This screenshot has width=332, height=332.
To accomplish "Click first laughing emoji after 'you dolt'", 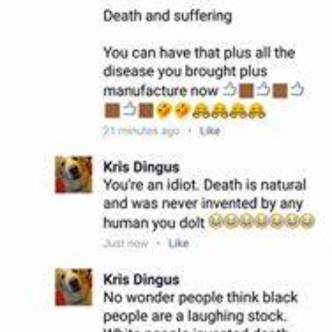I will 216,221.
